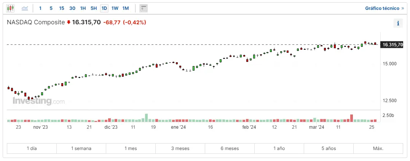Select the 5-minute interval
This screenshot has height=161, width=410.
point(51,8)
